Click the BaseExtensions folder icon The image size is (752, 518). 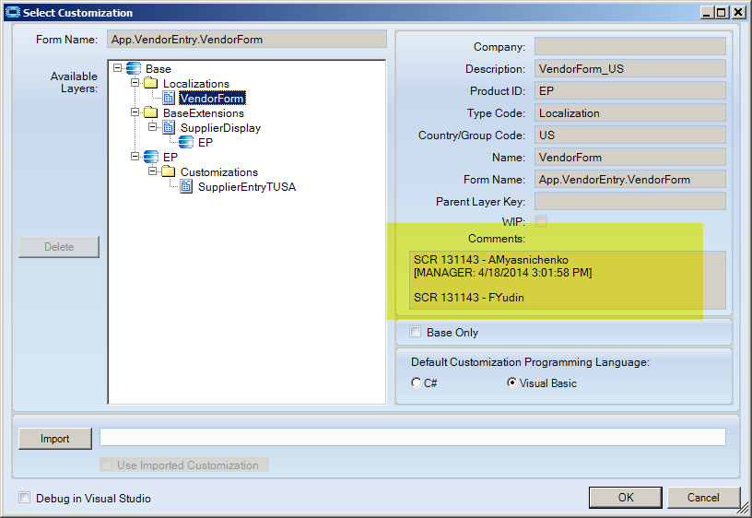(x=150, y=112)
